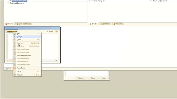Click the pencil Change icon
The height and width of the screenshot is (99, 177).
pyautogui.click(x=15, y=37)
